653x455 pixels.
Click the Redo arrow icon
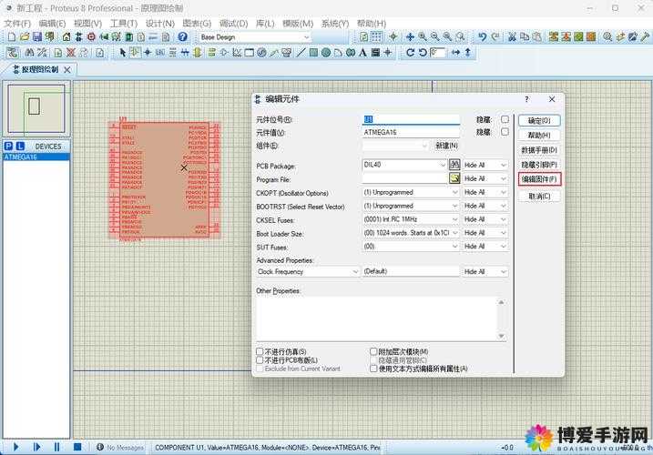(x=495, y=37)
